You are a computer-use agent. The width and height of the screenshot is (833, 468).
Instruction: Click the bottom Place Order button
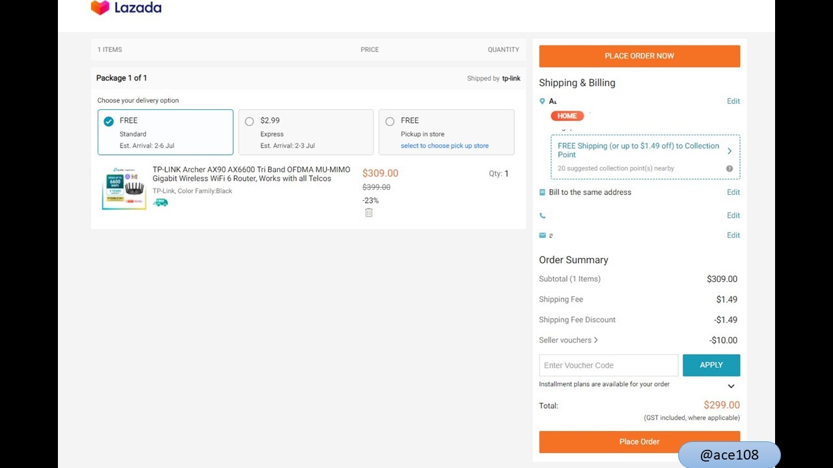click(x=639, y=442)
